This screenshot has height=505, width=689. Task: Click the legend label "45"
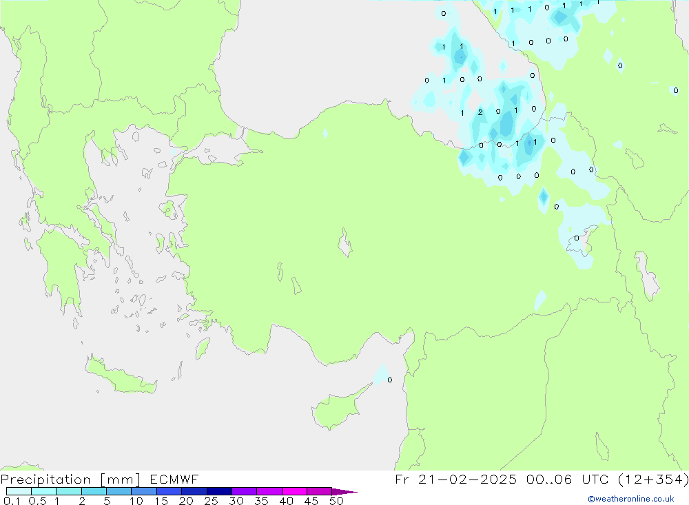(311, 501)
